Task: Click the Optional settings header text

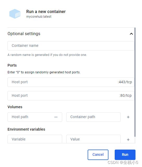Action: pyautogui.click(x=24, y=34)
